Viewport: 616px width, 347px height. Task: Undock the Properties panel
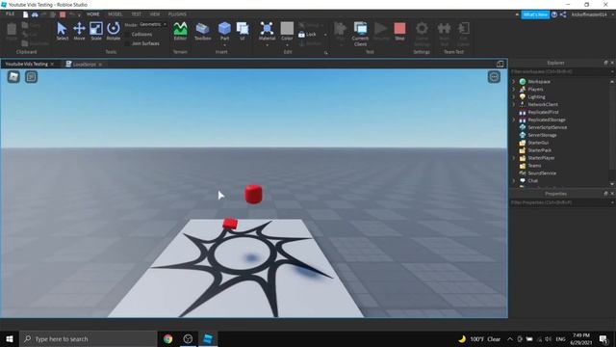605,194
